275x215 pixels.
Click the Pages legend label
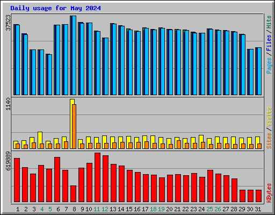tap(269, 66)
